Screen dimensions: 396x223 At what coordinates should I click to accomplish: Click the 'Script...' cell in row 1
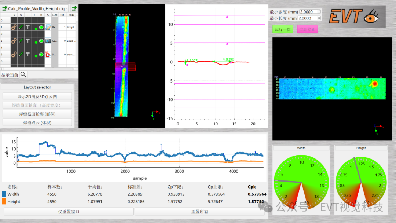coord(71,27)
